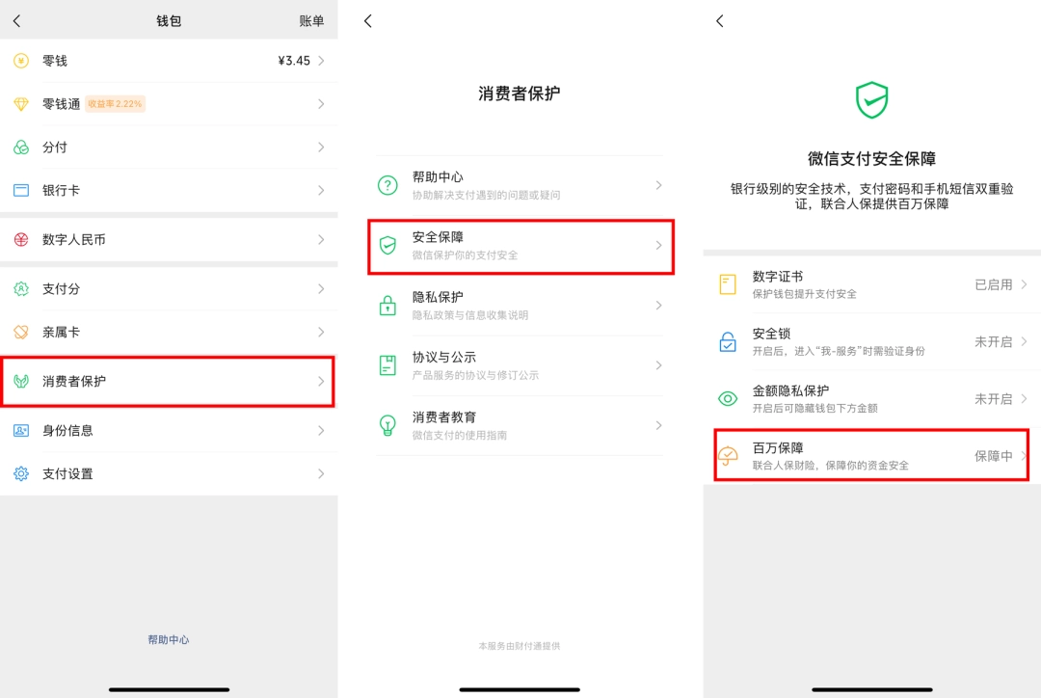Click the 零钱 coin icon

21,61
